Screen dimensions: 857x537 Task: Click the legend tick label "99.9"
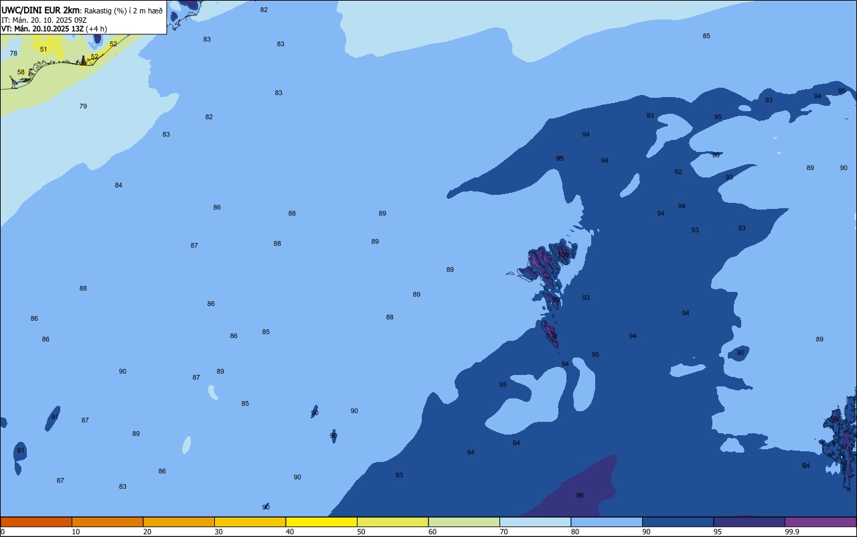791,532
